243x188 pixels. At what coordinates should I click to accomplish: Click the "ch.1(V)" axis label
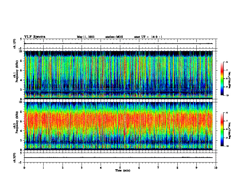pos(15,44)
